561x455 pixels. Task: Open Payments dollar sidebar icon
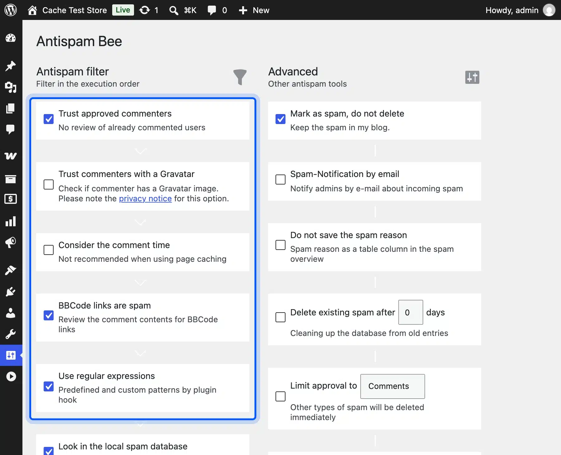(11, 199)
